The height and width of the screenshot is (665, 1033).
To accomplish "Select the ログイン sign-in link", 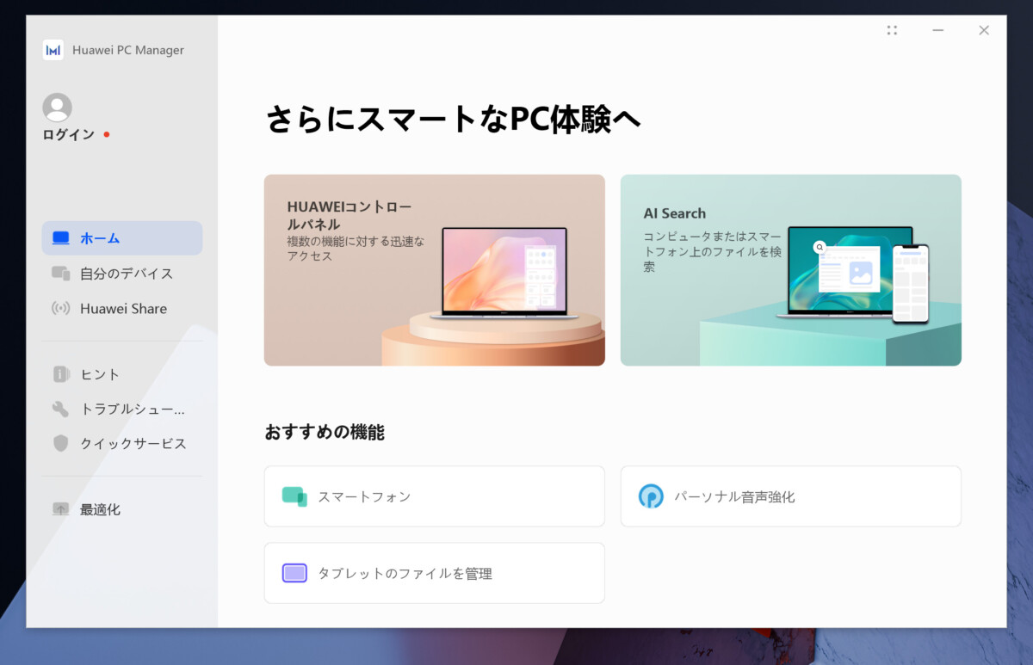I will pos(69,135).
